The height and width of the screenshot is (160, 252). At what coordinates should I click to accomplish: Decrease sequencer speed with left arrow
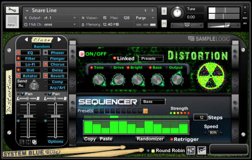tap(205, 133)
